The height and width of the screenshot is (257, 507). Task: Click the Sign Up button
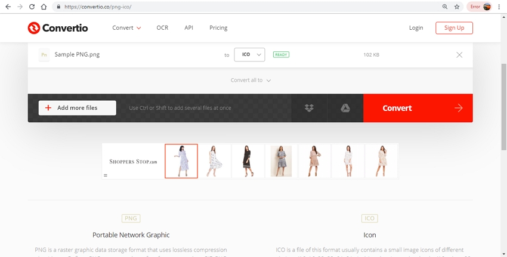(454, 28)
